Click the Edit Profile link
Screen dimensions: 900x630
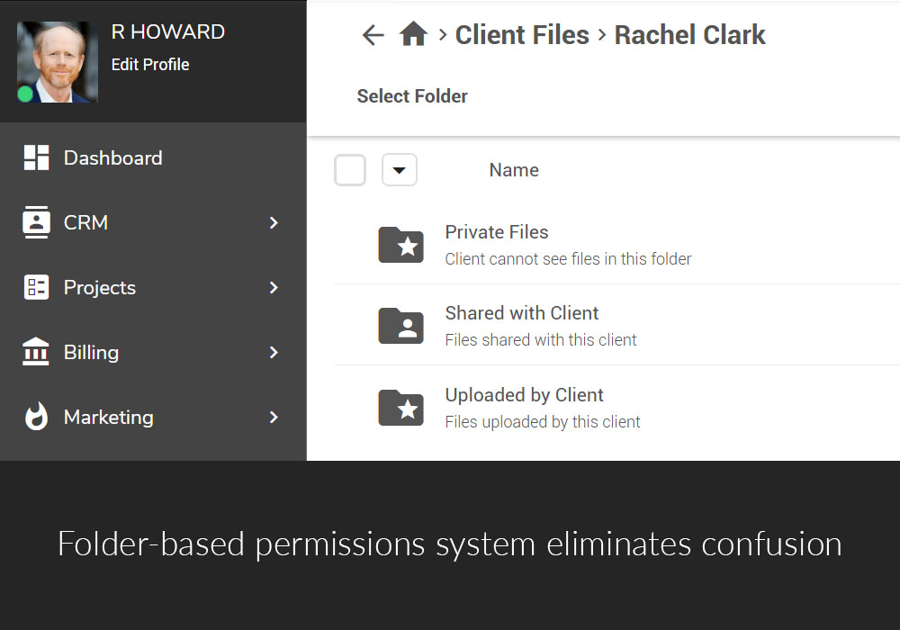click(x=150, y=65)
